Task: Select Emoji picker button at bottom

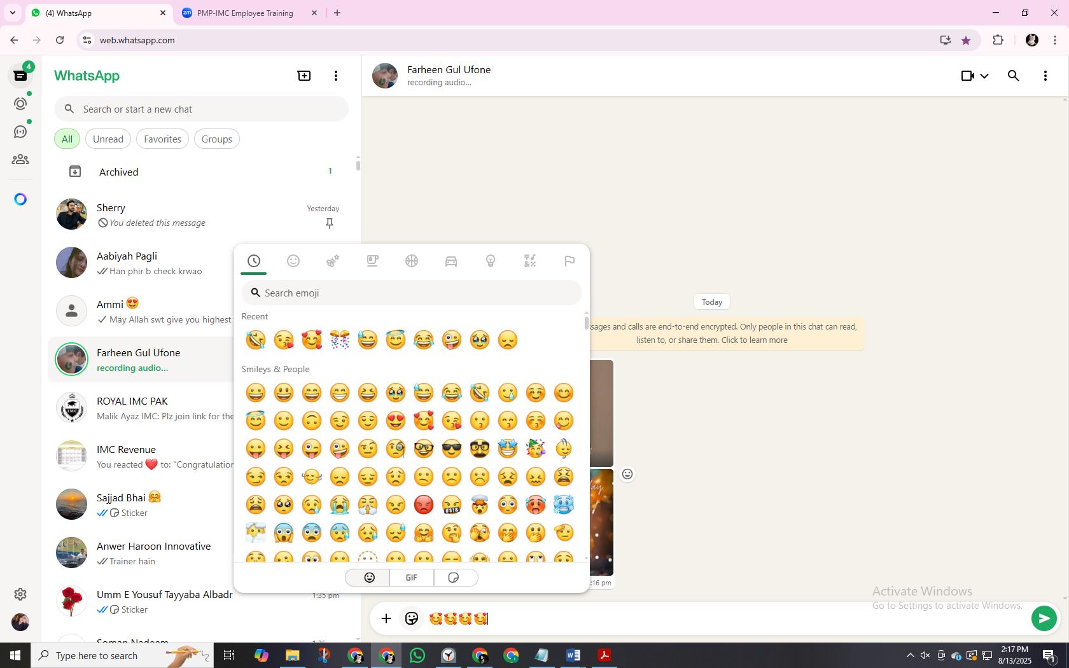Action: pos(369,578)
